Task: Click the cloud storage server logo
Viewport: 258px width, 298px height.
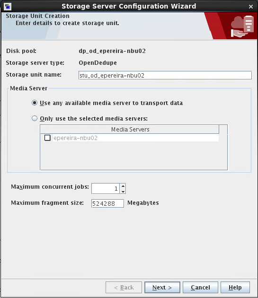Action: click(242, 26)
